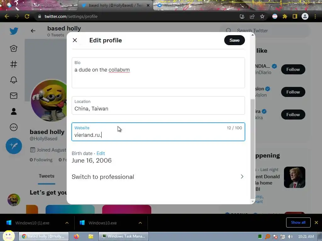This screenshot has width=322, height=241.
Task: Go forward in browser
Action: click(x=17, y=16)
